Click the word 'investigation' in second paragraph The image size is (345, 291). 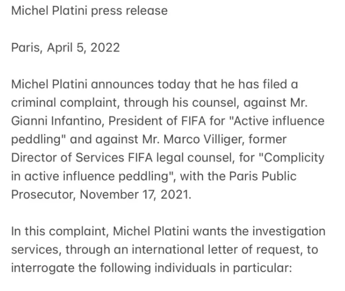click(x=289, y=231)
